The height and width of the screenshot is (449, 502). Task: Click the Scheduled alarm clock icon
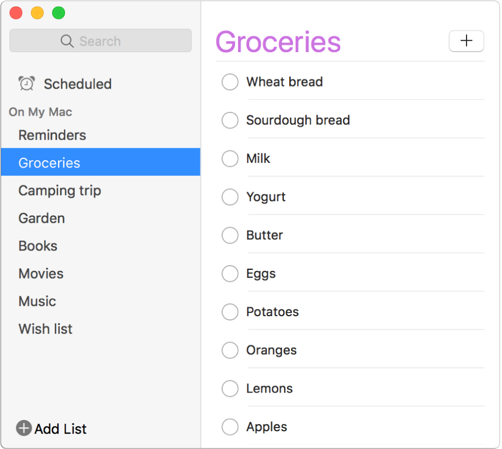pyautogui.click(x=26, y=83)
